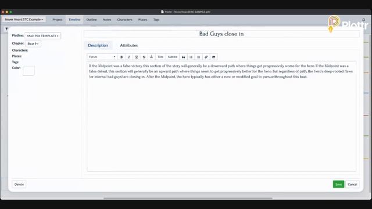The width and height of the screenshot is (372, 209).
Task: Go to the Outline view
Action: [x=92, y=20]
